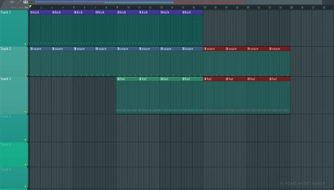Open menu icon of red hat clip at bar 19

click(x=227, y=79)
